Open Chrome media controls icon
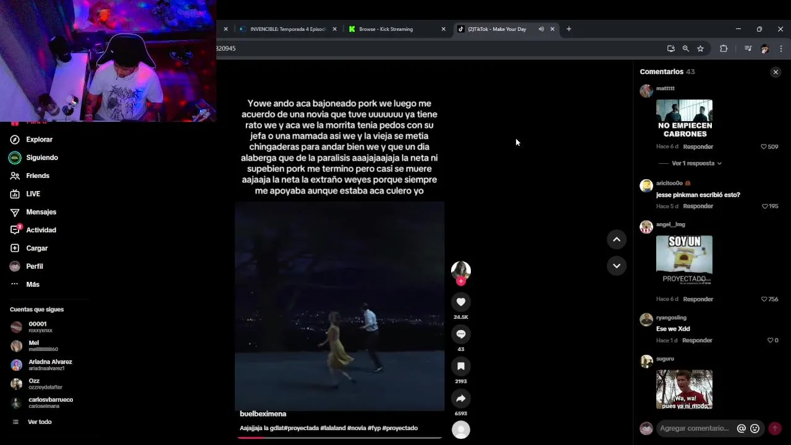This screenshot has width=791, height=445. pos(748,48)
